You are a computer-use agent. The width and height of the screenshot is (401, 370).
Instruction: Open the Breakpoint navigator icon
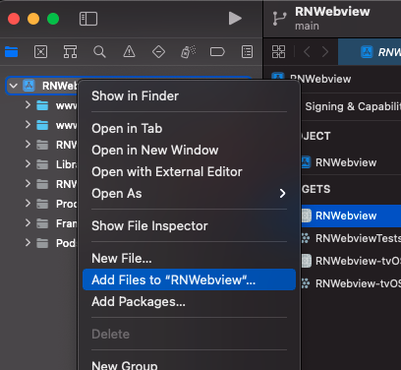coord(217,51)
